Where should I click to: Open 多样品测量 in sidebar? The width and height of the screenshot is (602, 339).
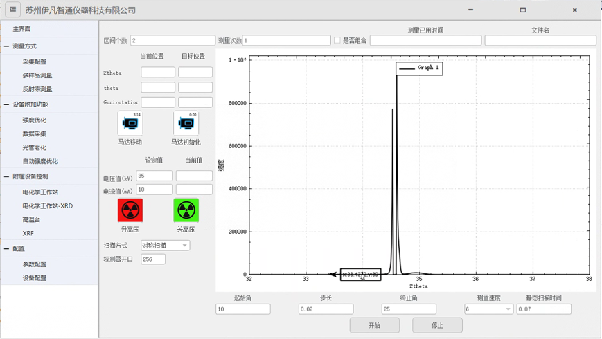coord(37,75)
